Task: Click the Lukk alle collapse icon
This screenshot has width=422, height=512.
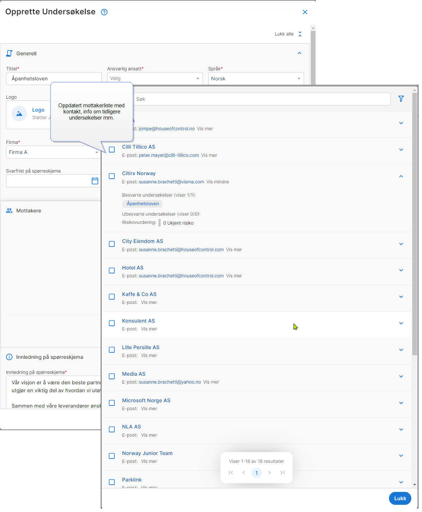Action: [x=300, y=34]
